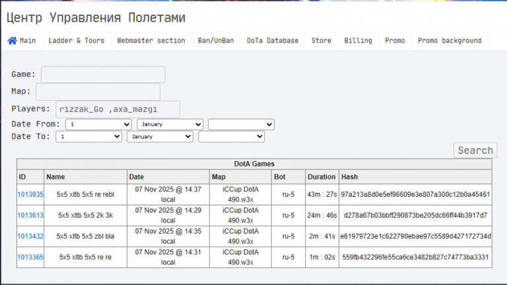Select game name '5x5 xltb 5x5 re re'

pyautogui.click(x=85, y=257)
